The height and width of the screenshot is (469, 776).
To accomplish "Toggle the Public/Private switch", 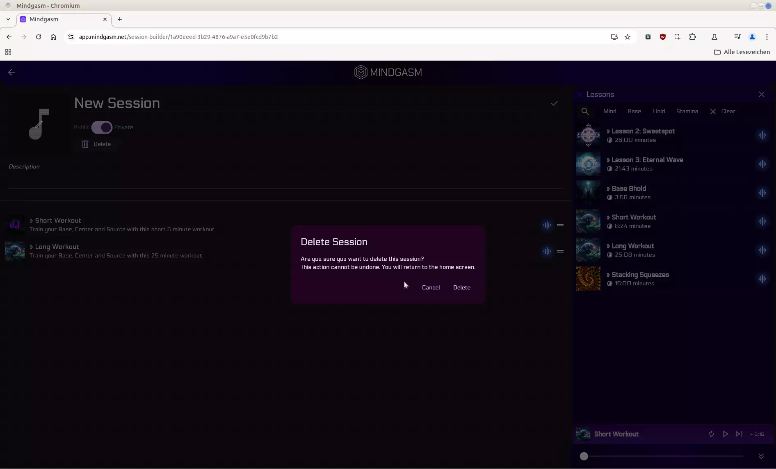I will (x=102, y=127).
